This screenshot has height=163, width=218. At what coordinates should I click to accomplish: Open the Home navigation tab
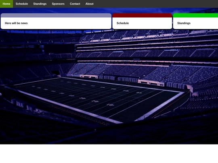[6, 4]
